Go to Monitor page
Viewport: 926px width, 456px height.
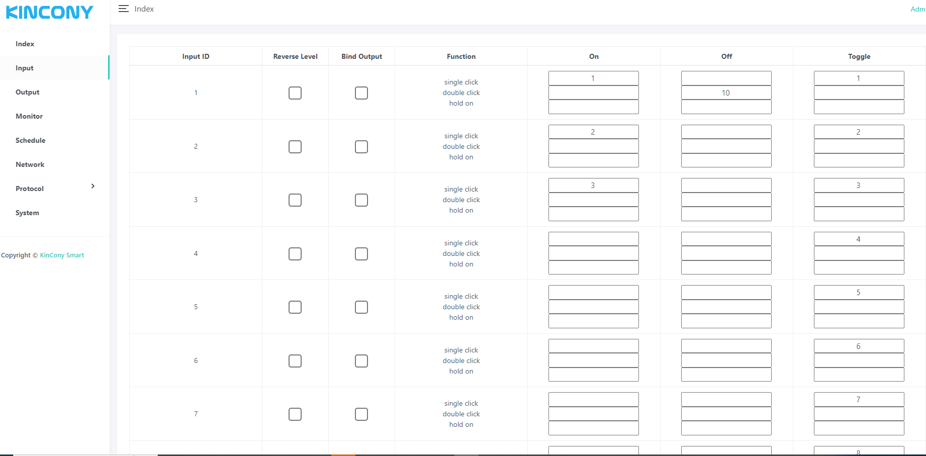click(x=29, y=116)
